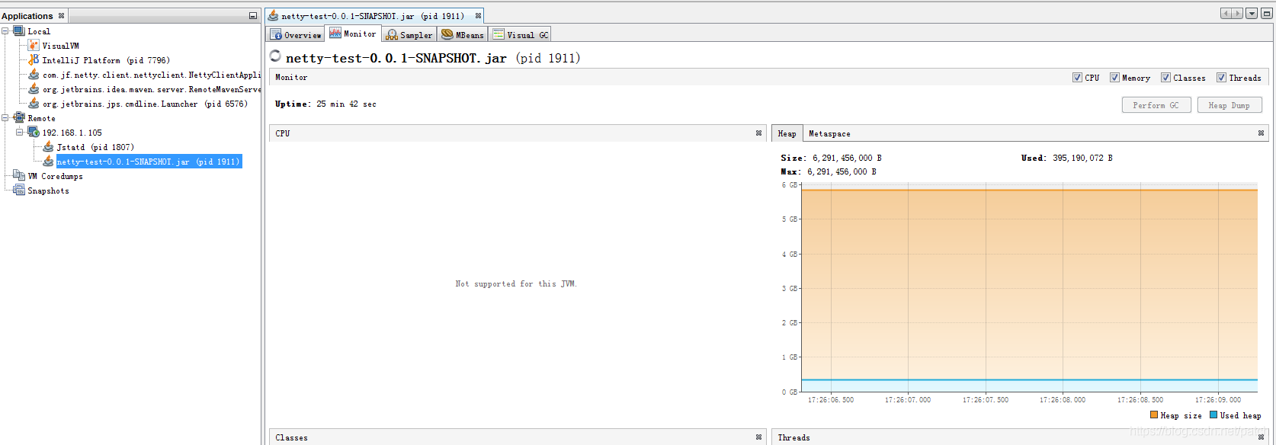
Task: Close the Threads graph panel
Action: 1261,437
